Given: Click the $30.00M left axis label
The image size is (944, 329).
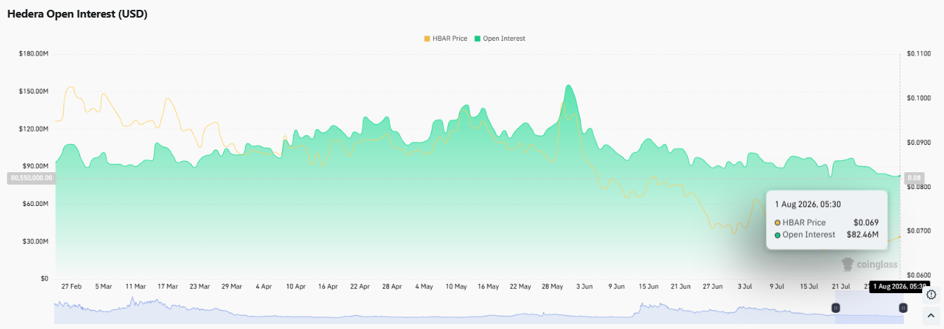Looking at the screenshot, I should (x=36, y=241).
